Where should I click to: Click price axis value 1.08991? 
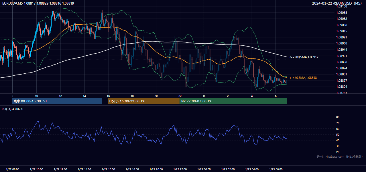[341, 37]
